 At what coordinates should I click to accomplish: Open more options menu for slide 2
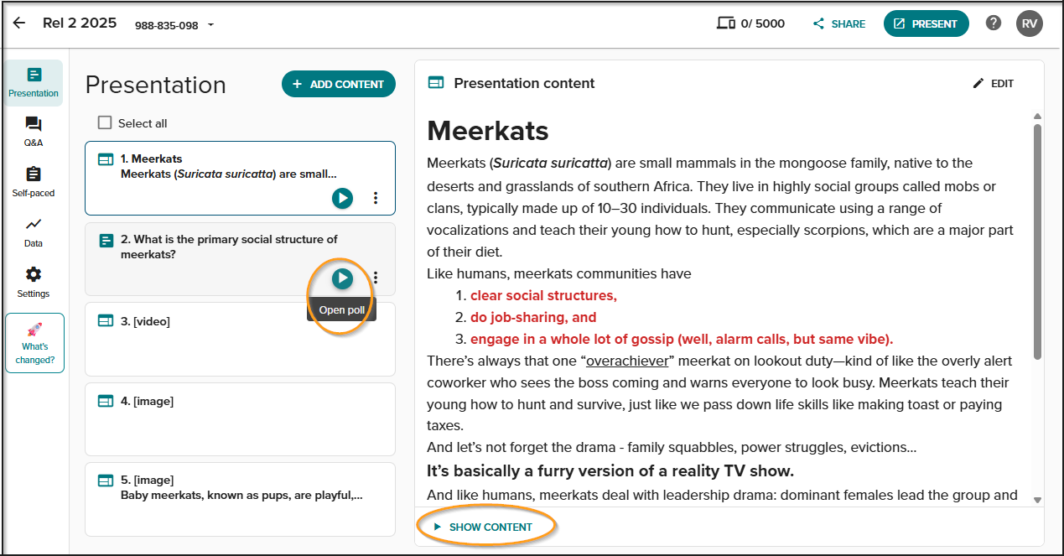(x=376, y=278)
